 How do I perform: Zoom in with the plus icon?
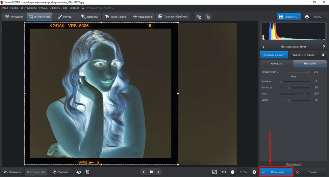point(254,172)
